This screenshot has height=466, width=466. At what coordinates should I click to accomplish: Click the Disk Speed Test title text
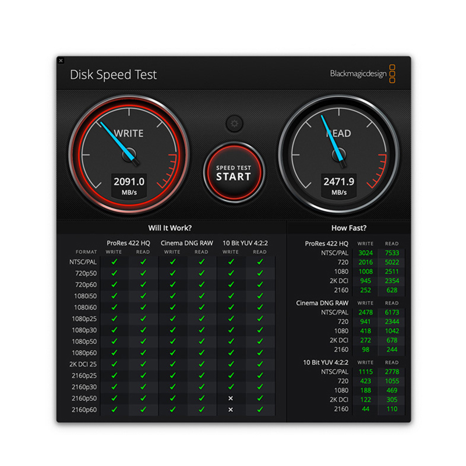tap(113, 75)
